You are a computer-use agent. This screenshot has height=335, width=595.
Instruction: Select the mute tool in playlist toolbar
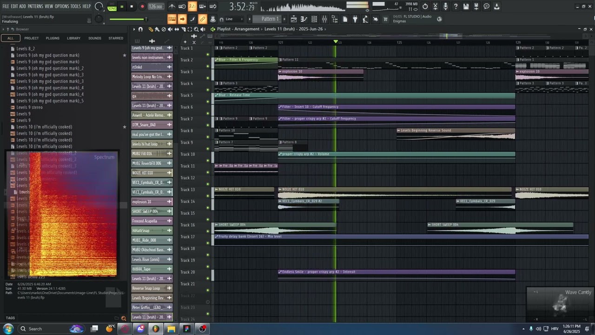tap(170, 29)
